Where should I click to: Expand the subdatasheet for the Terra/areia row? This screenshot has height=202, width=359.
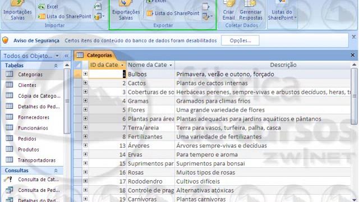pos(85,127)
